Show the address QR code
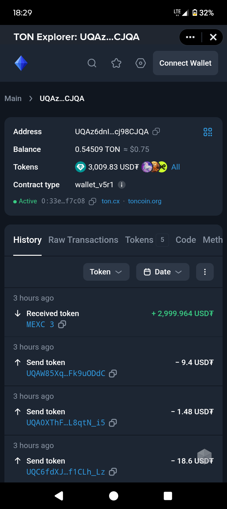The width and height of the screenshot is (227, 509). [208, 132]
